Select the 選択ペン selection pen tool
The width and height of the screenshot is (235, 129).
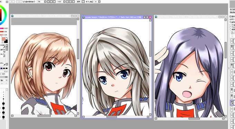click(3, 51)
